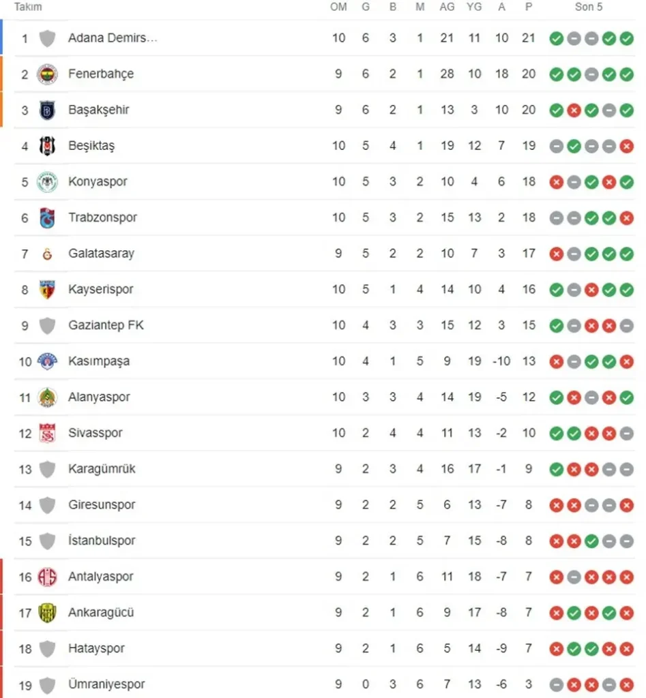The width and height of the screenshot is (646, 698).
Task: Click Beşiktaş's latest loss indicator
Action: pyautogui.click(x=627, y=146)
